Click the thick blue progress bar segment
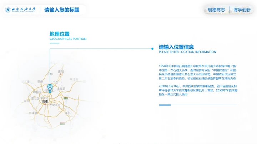 tap(165, 105)
